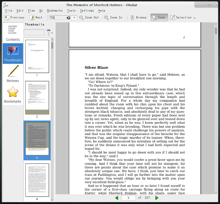This screenshot has width=220, height=204.
Task: Click the document scrollbar up arrow
Action: 216,24
